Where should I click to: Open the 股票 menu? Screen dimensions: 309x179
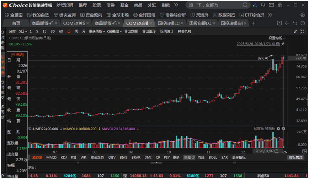click(96, 5)
